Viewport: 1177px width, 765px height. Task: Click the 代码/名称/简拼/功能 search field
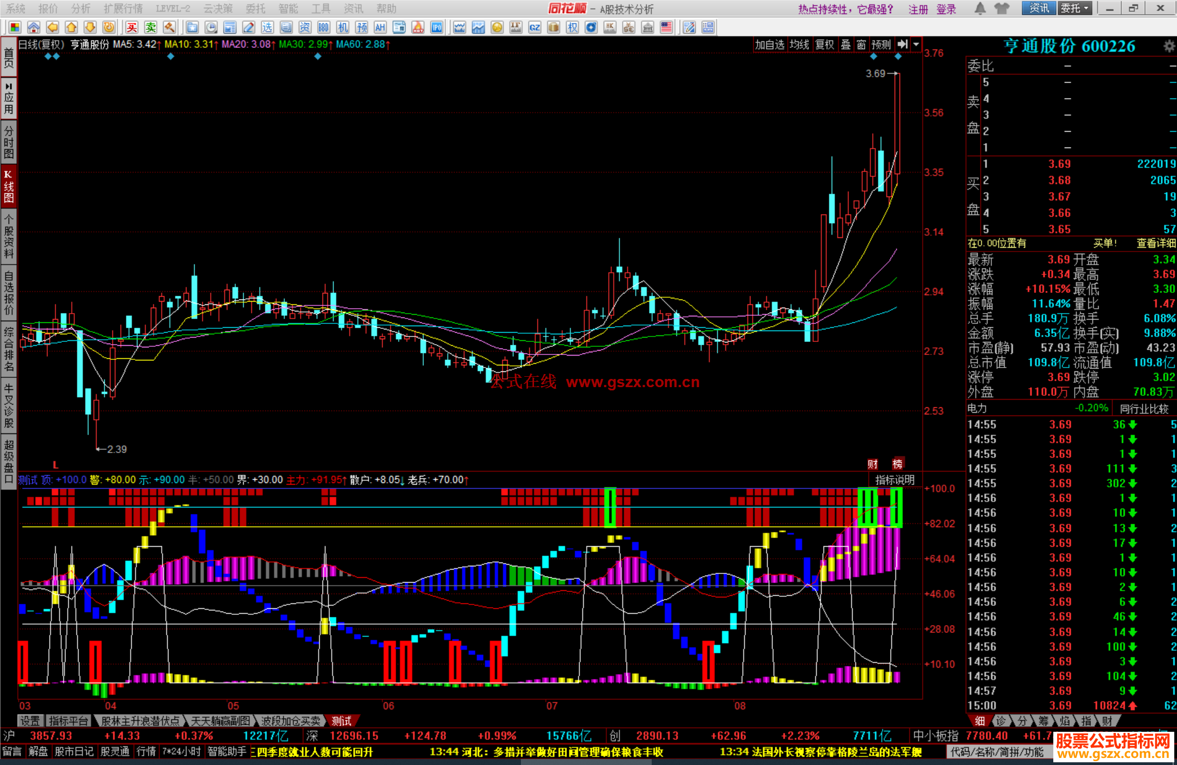[997, 752]
